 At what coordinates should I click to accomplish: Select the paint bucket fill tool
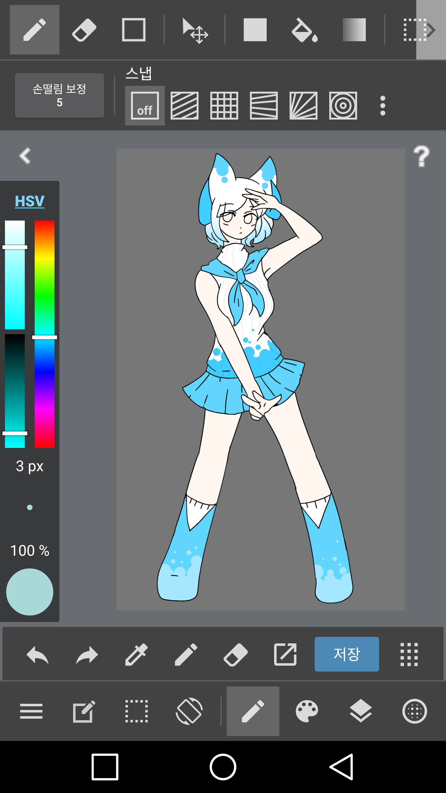pos(305,30)
